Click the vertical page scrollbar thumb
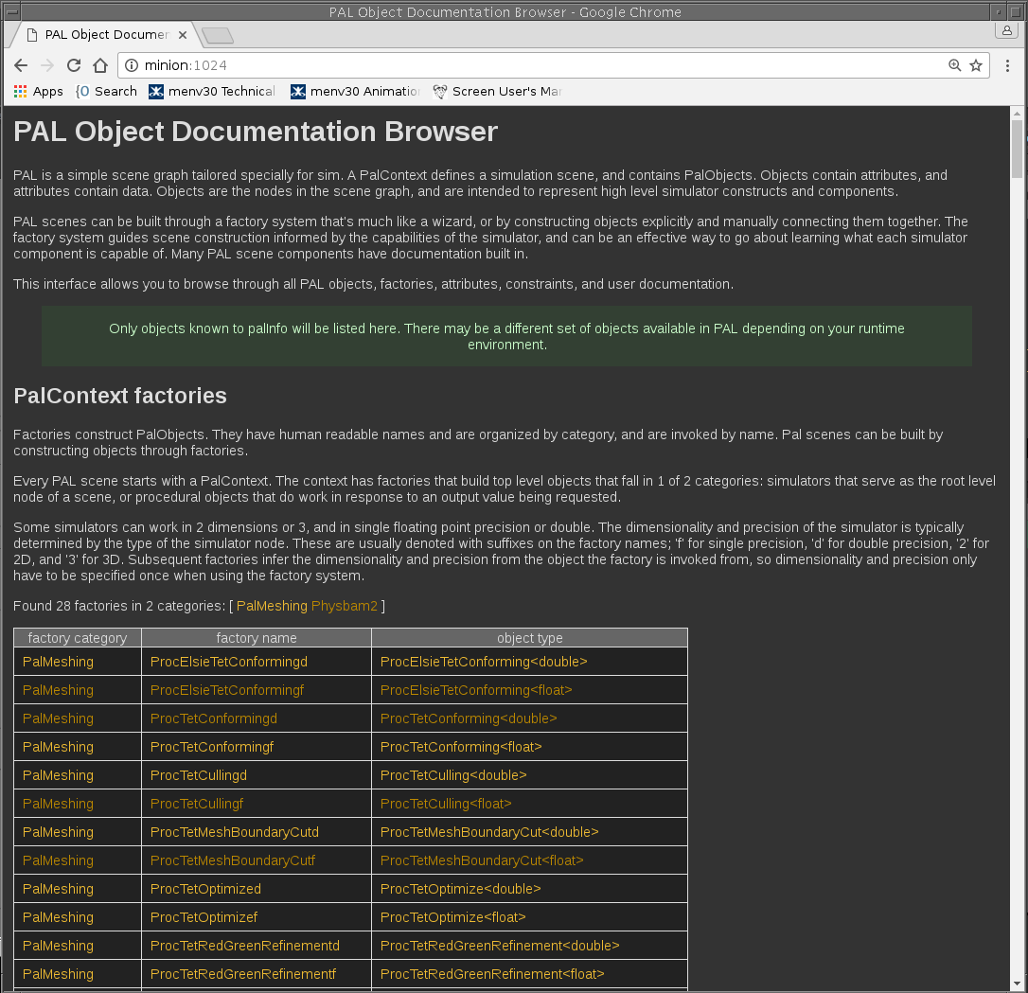Image resolution: width=1028 pixels, height=993 pixels. (1018, 149)
